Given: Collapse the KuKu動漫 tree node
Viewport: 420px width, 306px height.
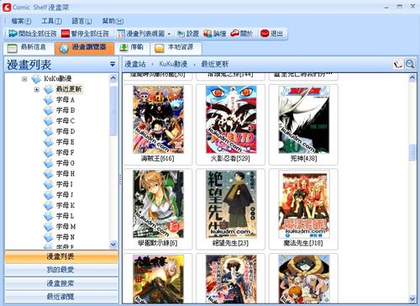Looking at the screenshot, I should [24, 79].
